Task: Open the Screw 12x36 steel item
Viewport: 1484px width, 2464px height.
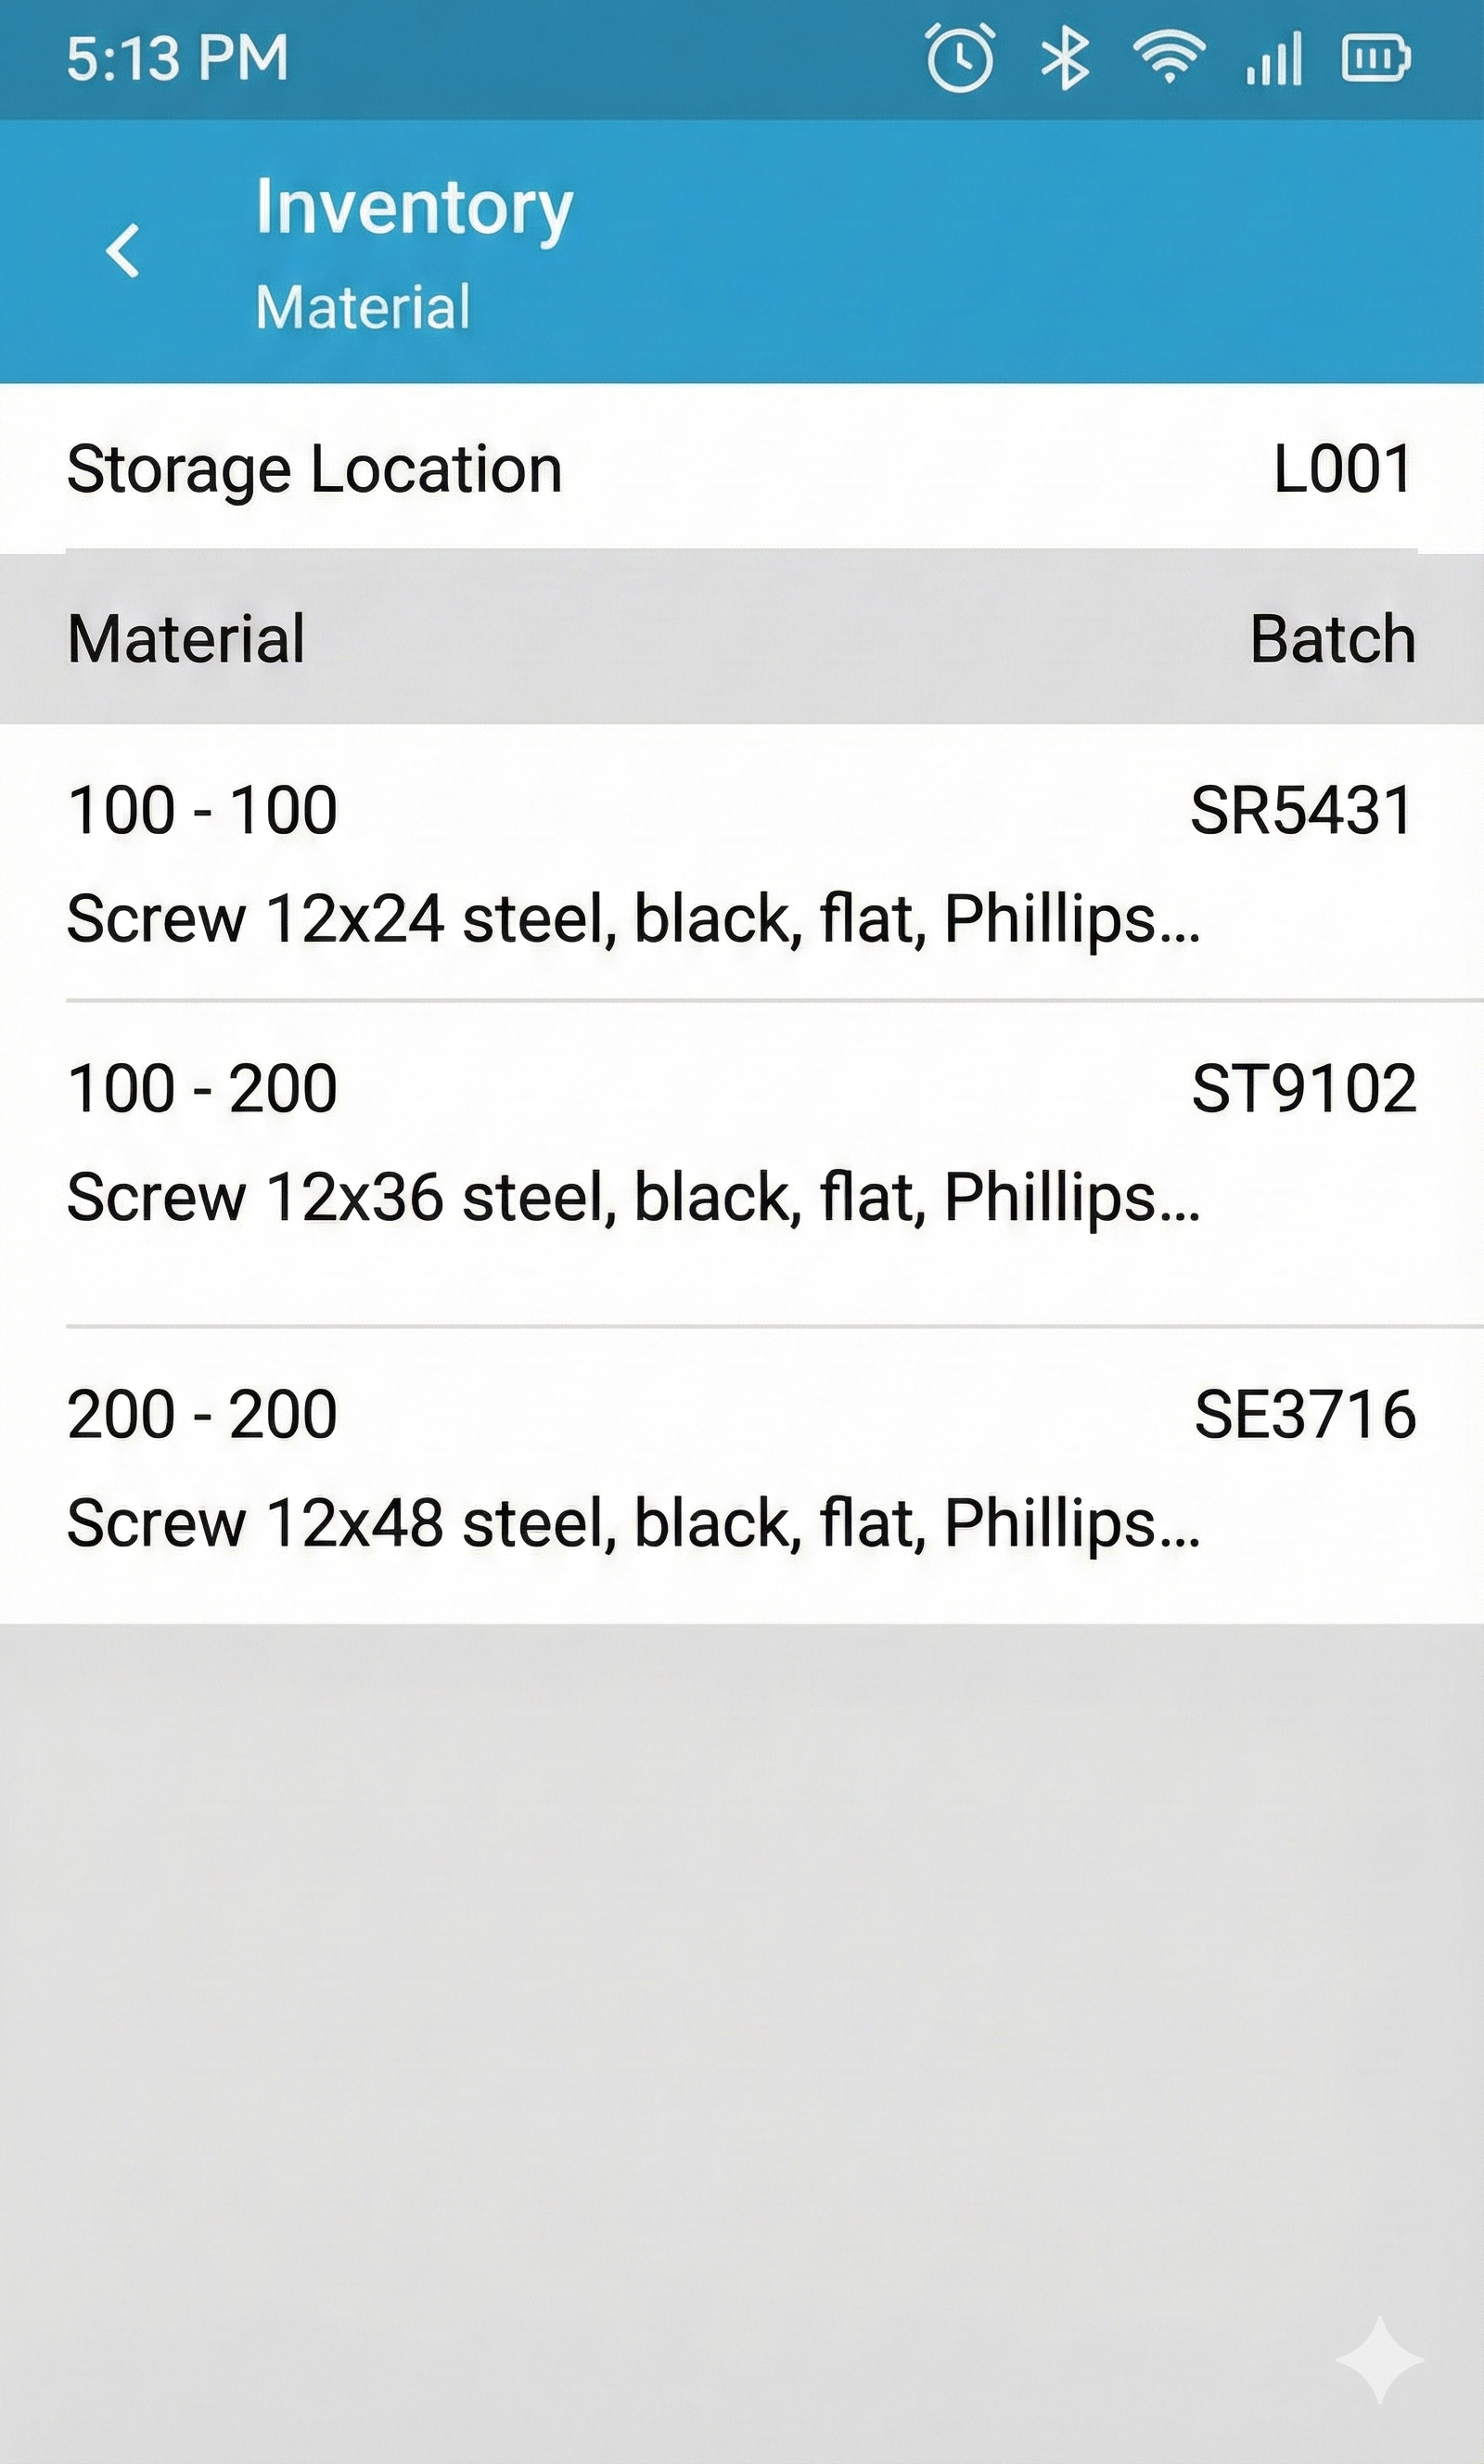Action: click(632, 1197)
